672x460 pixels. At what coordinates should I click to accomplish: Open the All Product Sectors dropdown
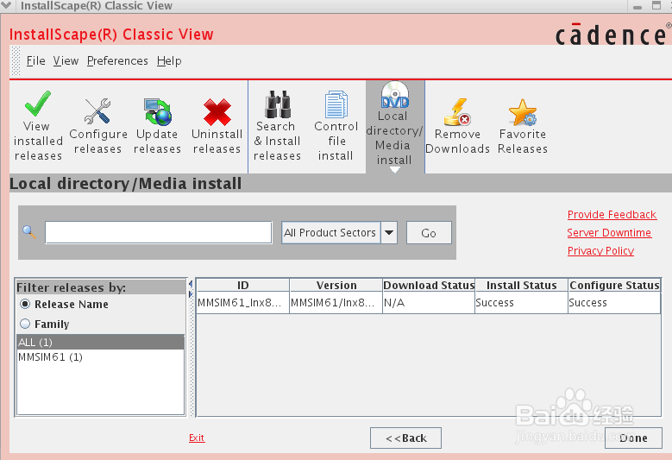click(389, 232)
